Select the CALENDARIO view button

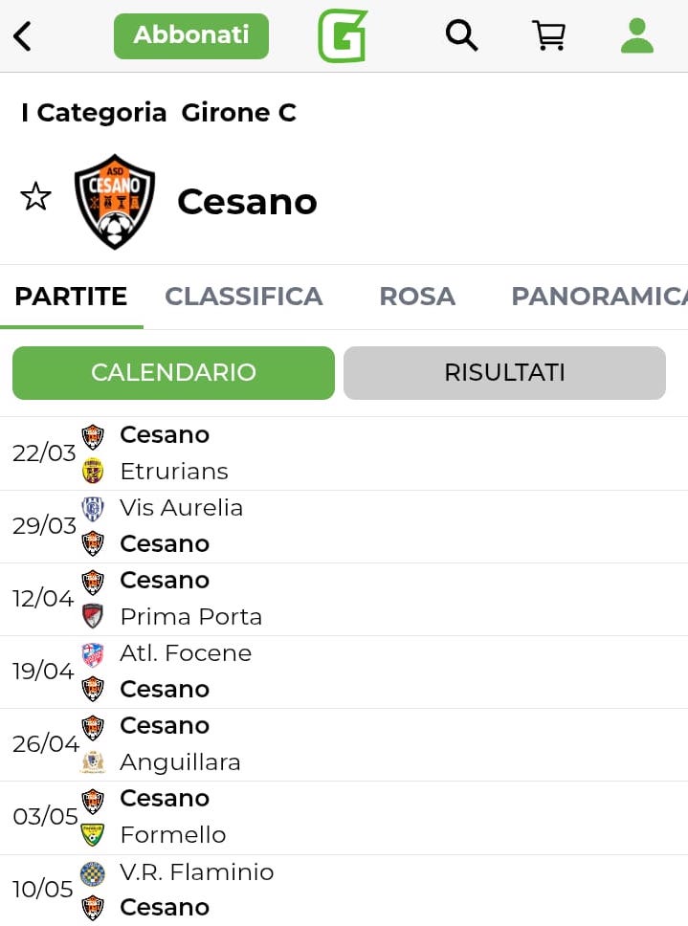point(173,373)
